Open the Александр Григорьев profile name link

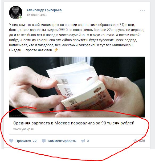click(x=44, y=10)
